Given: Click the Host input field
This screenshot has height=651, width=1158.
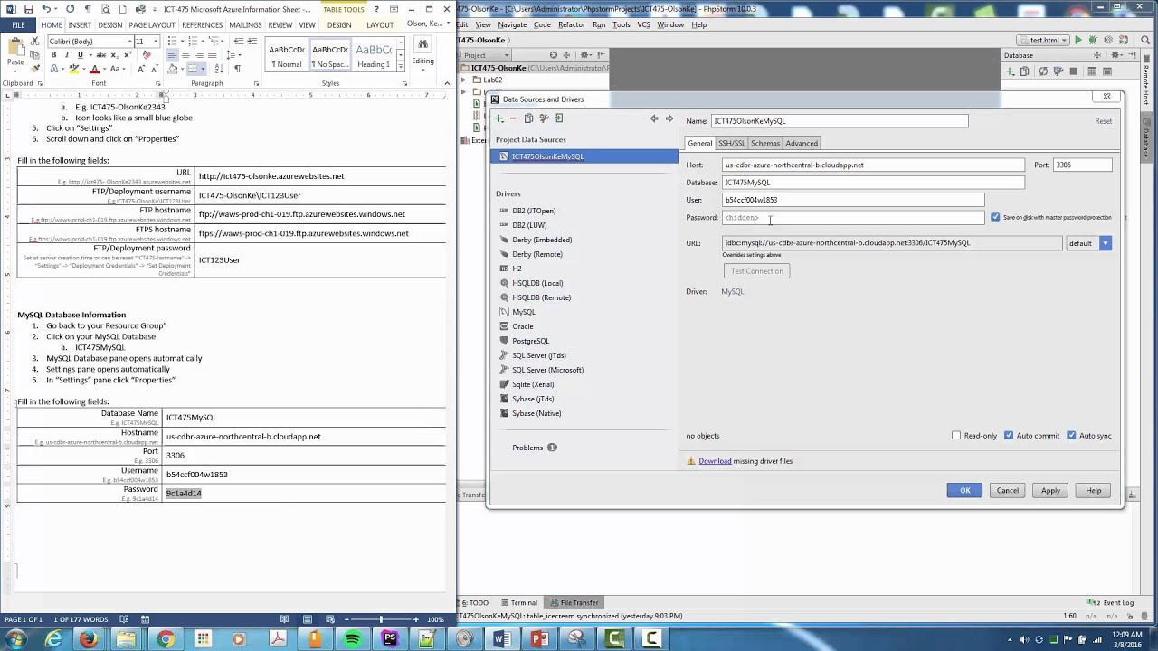Looking at the screenshot, I should coord(873,165).
